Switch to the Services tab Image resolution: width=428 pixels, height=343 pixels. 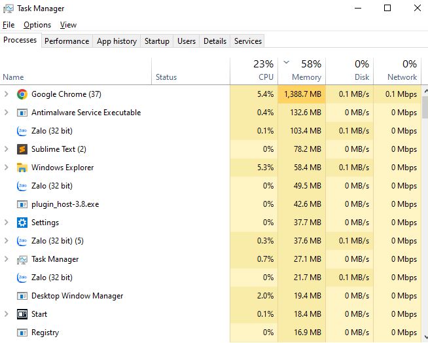tap(248, 41)
